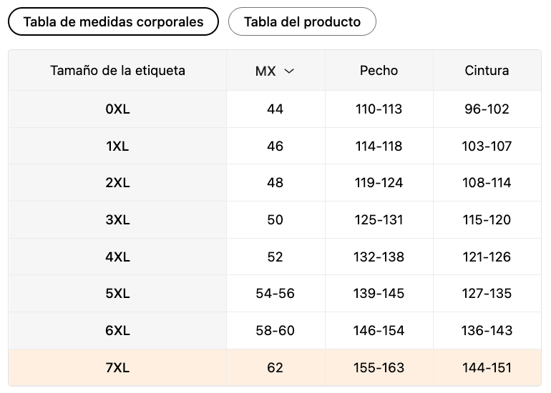Switch to Tabla de medidas corporales tab
Viewport: 551px width, 393px height.
click(x=113, y=21)
